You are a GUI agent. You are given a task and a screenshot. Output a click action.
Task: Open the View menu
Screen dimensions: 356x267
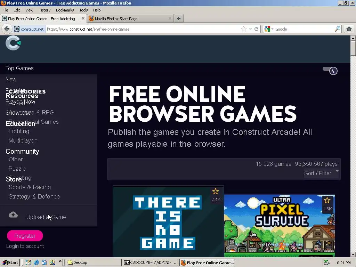pos(29,10)
